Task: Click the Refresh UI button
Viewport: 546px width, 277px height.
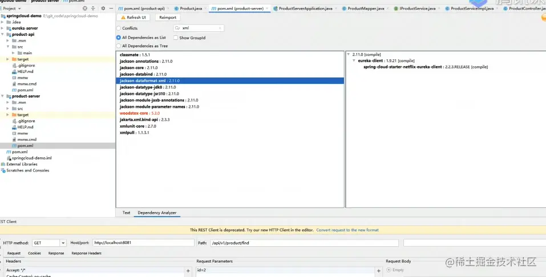Action: tap(134, 18)
